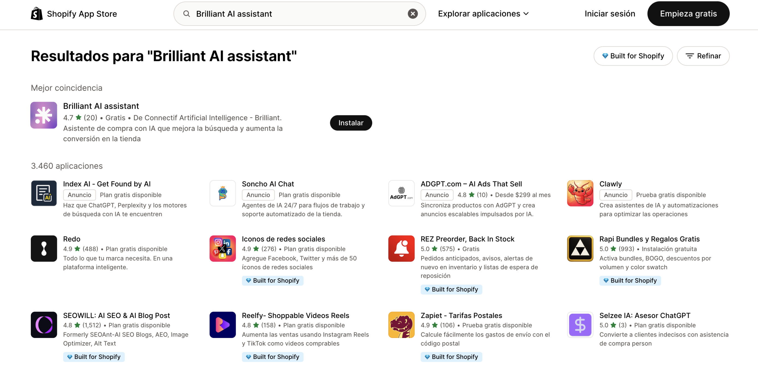Image resolution: width=758 pixels, height=369 pixels.
Task: Click the Iniciar sesión link
Action: [x=610, y=14]
